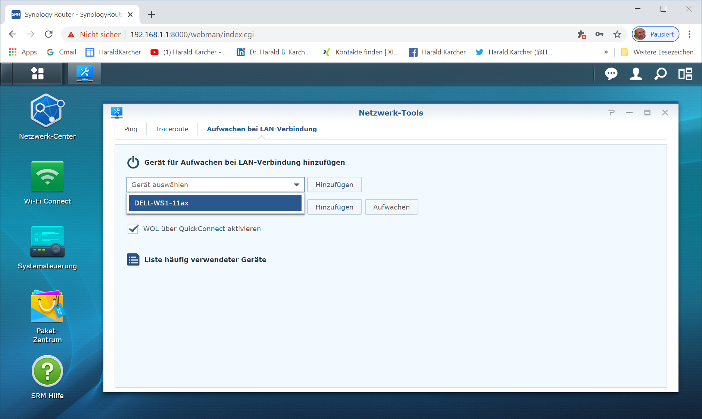Open the widgets panel icon
This screenshot has height=419, width=702.
click(x=685, y=74)
